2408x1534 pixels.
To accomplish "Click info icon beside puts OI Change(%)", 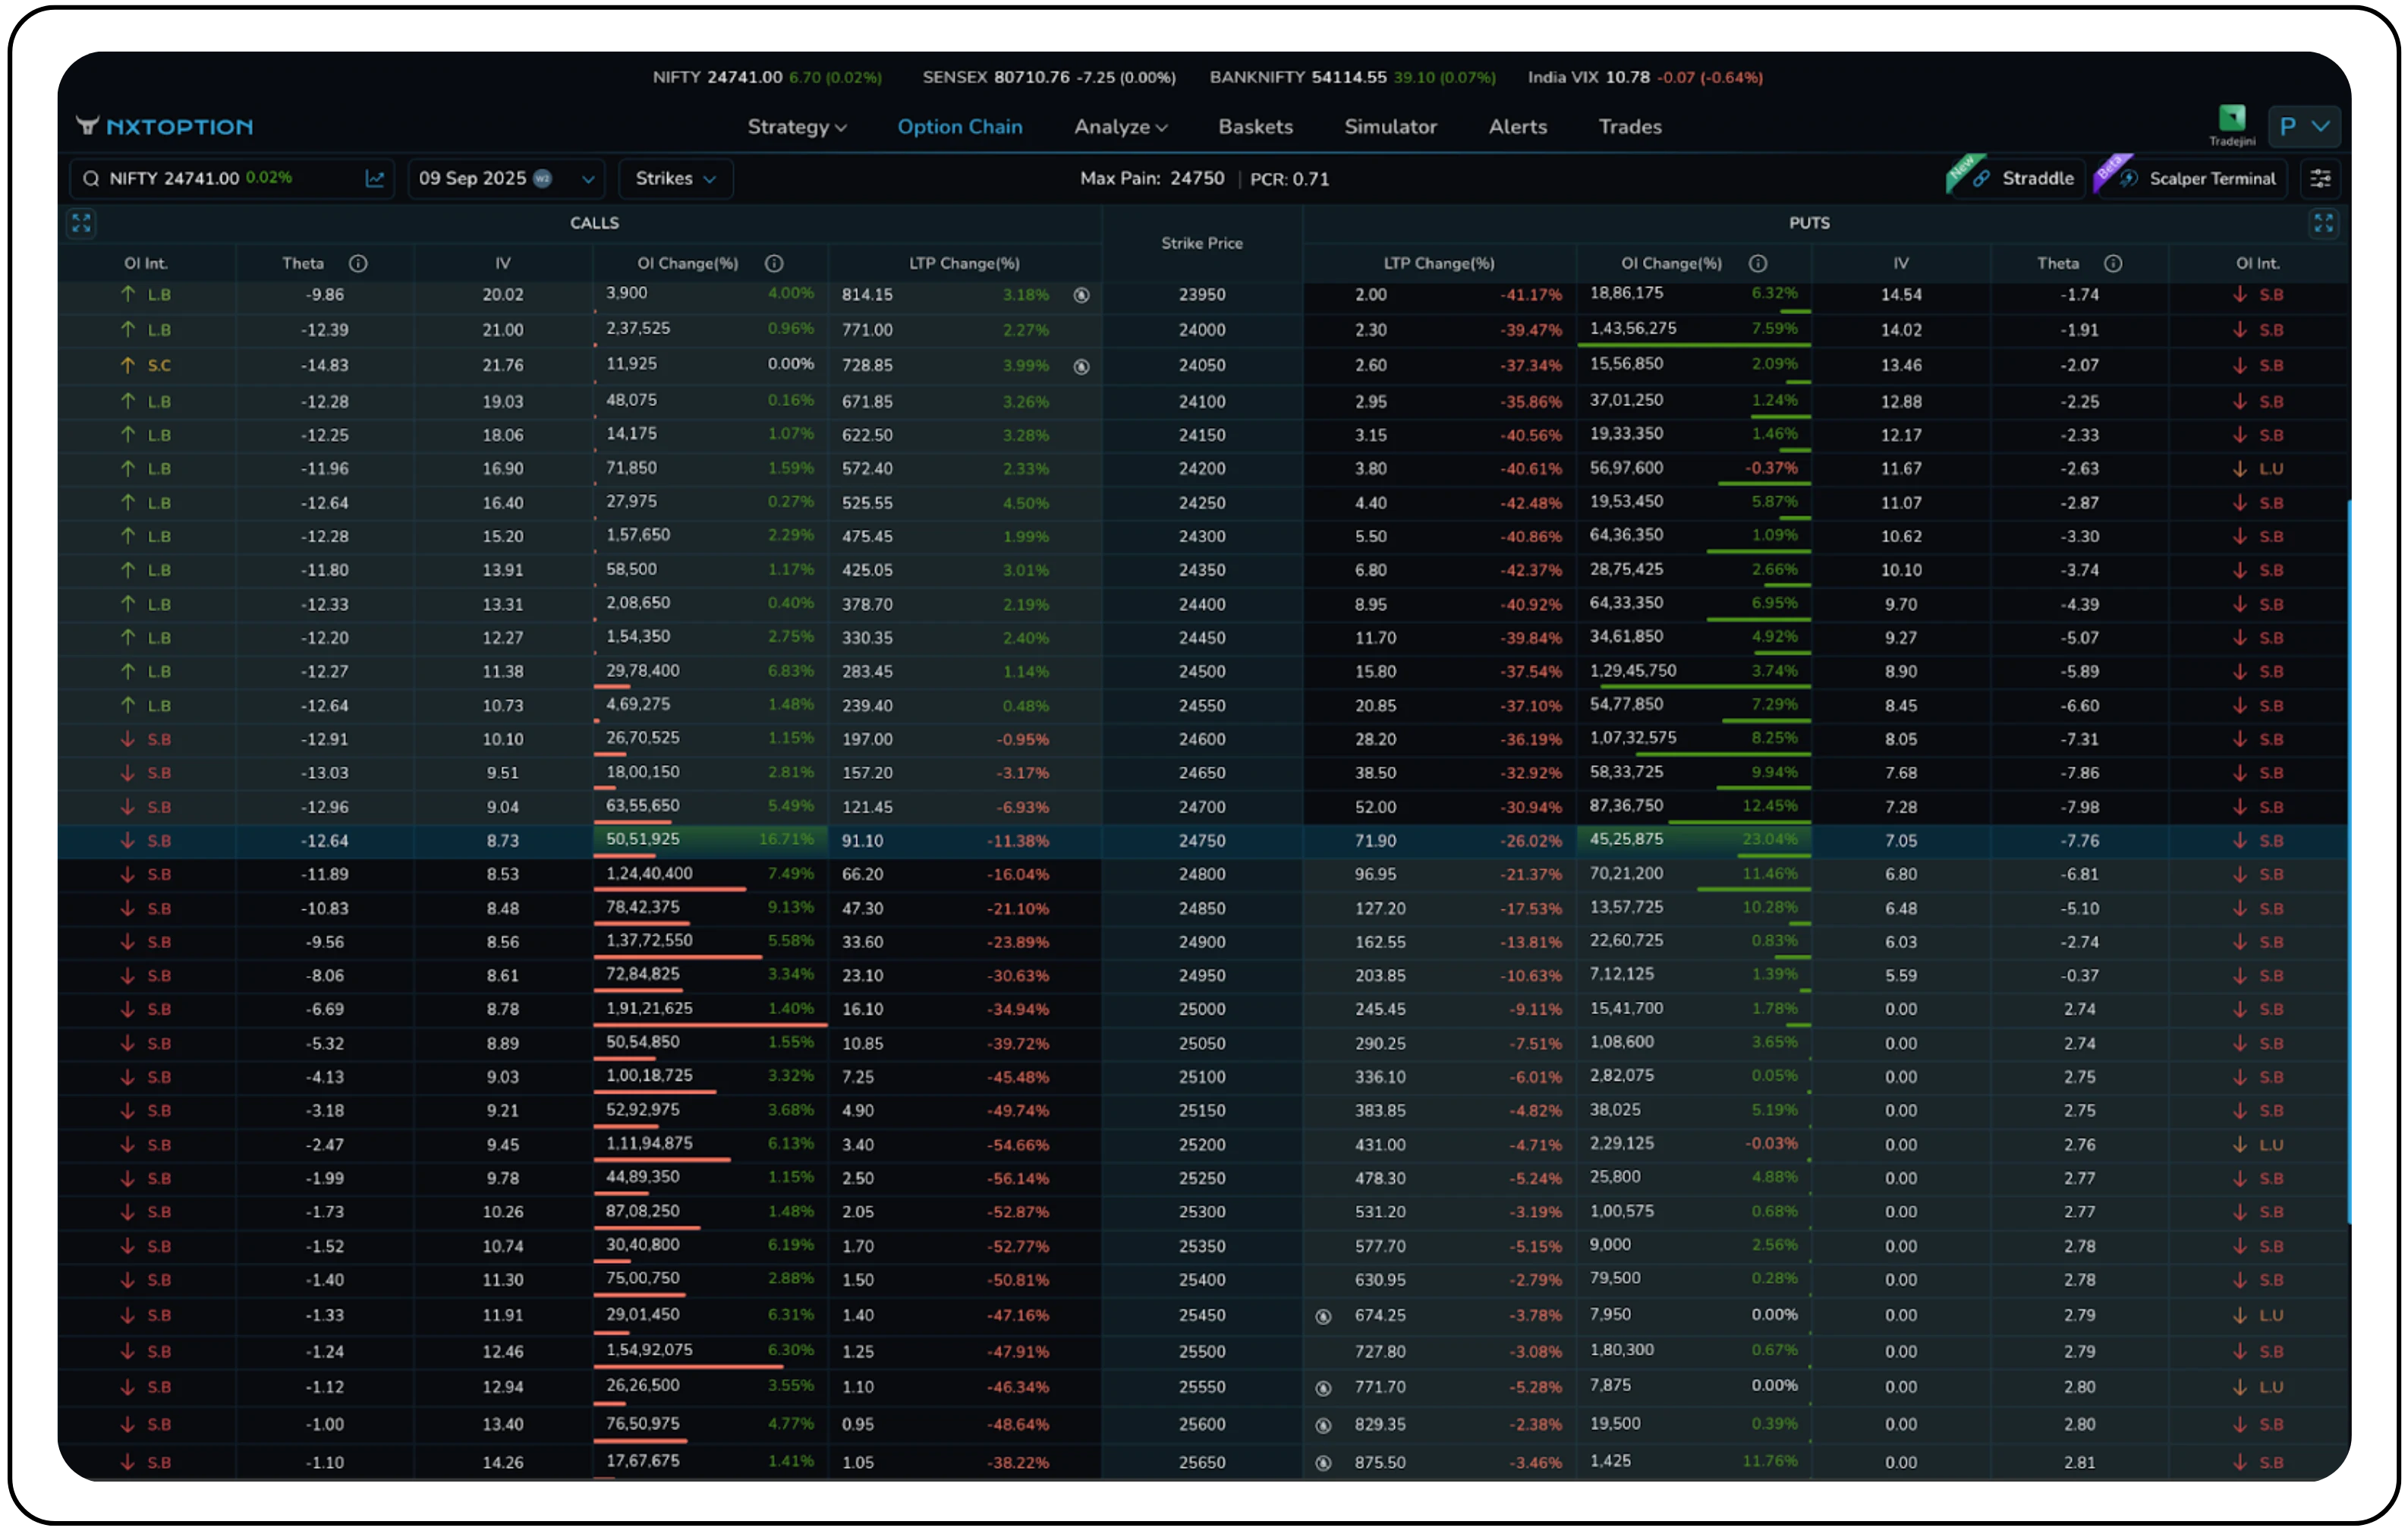I will point(1757,264).
